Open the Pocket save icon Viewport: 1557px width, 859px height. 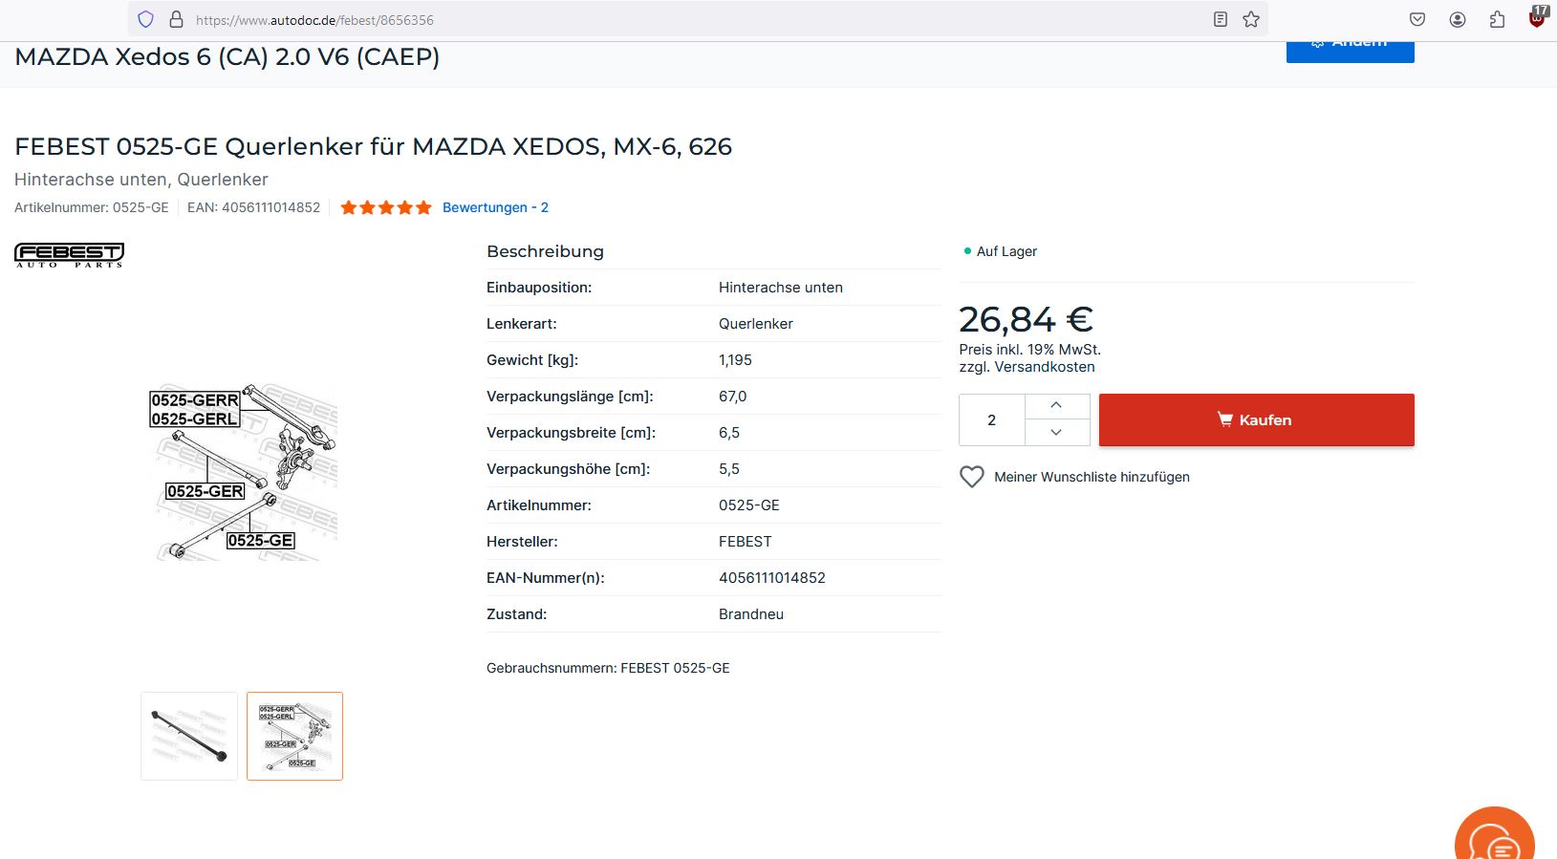[1417, 19]
